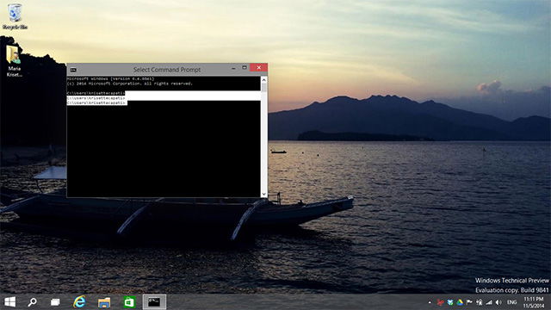Screen dimensions: 551x310
Task: Open the clock and date flyout
Action: (x=534, y=302)
